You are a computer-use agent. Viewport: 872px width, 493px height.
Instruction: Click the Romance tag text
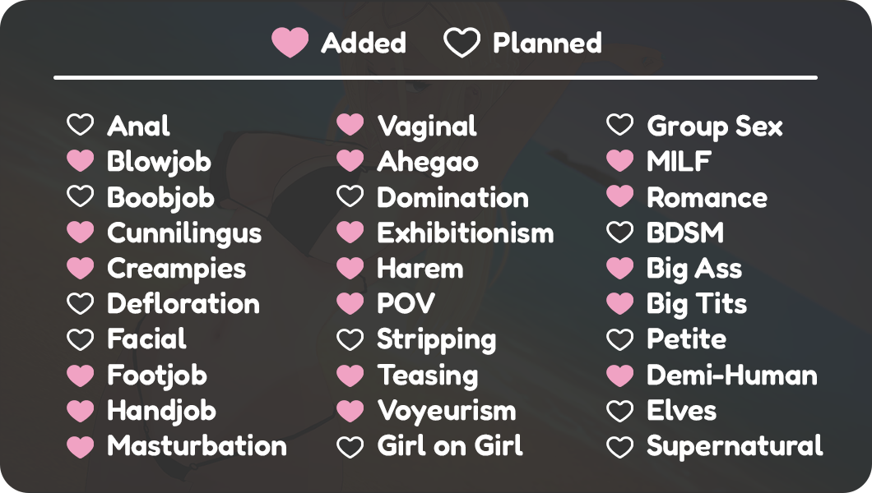[707, 197]
